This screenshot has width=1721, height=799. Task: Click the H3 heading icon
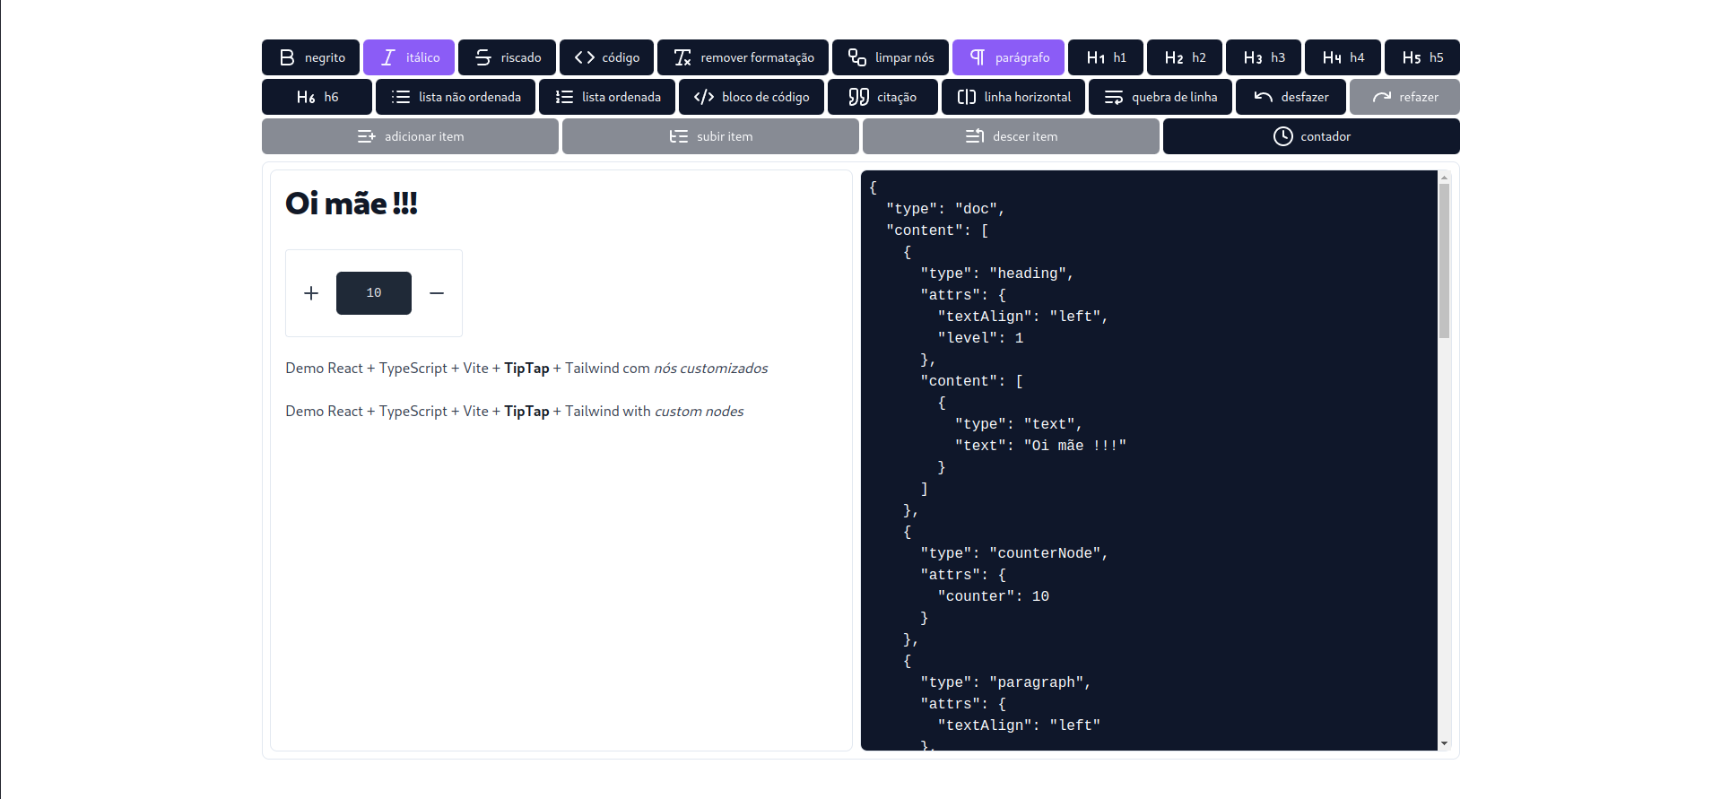pos(1253,57)
